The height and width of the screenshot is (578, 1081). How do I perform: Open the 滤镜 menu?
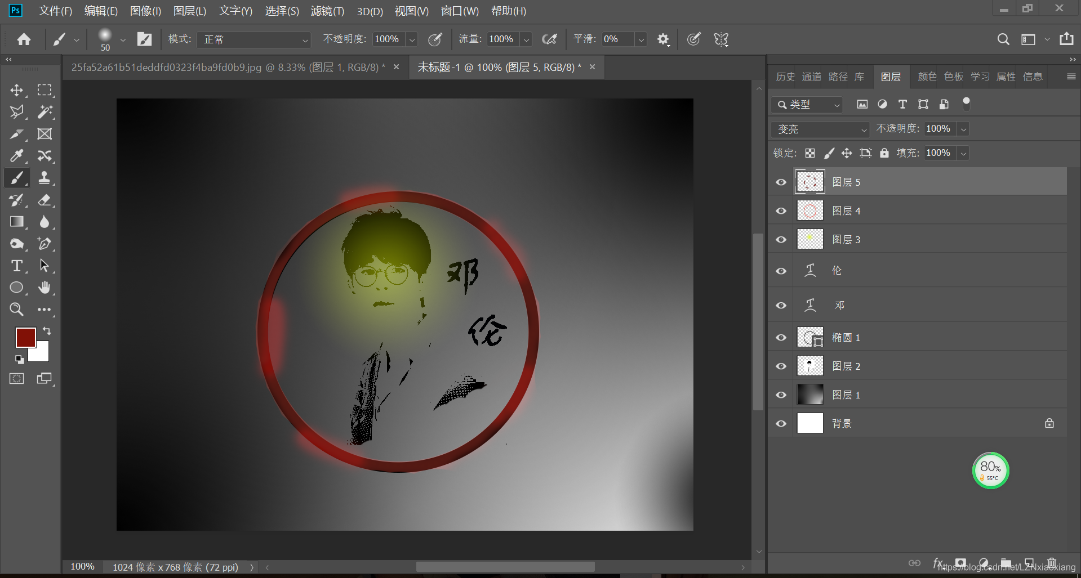(x=327, y=11)
